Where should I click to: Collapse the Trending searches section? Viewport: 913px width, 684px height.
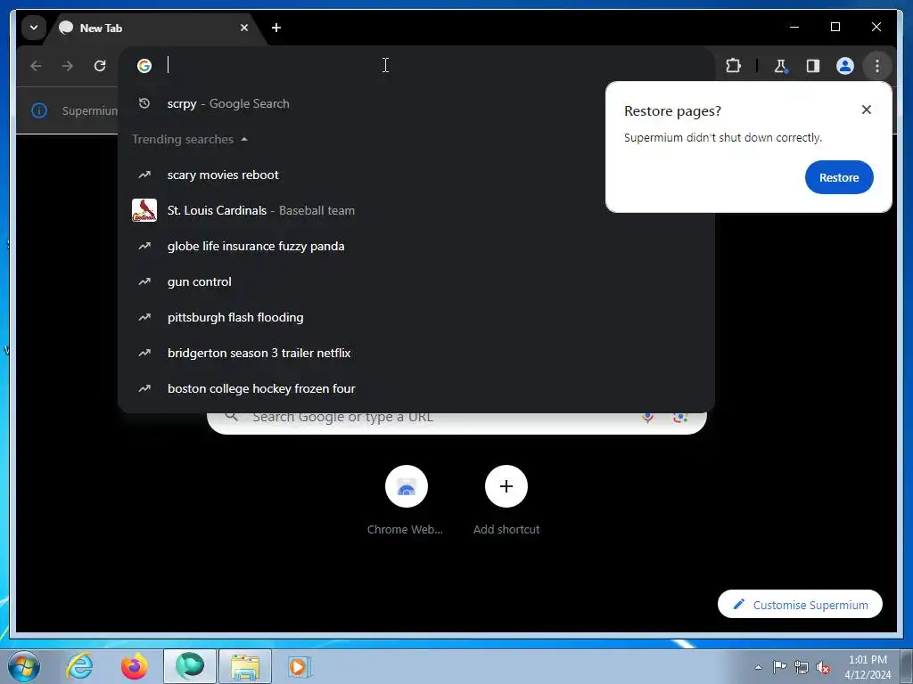point(189,139)
